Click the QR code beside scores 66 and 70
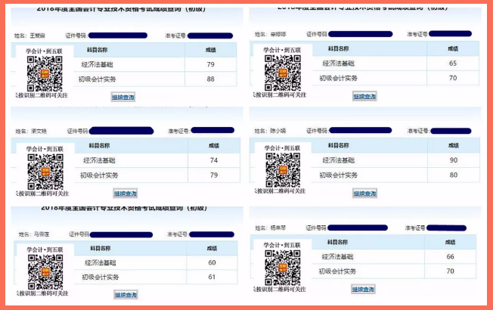The width and height of the screenshot is (493, 310). (282, 266)
